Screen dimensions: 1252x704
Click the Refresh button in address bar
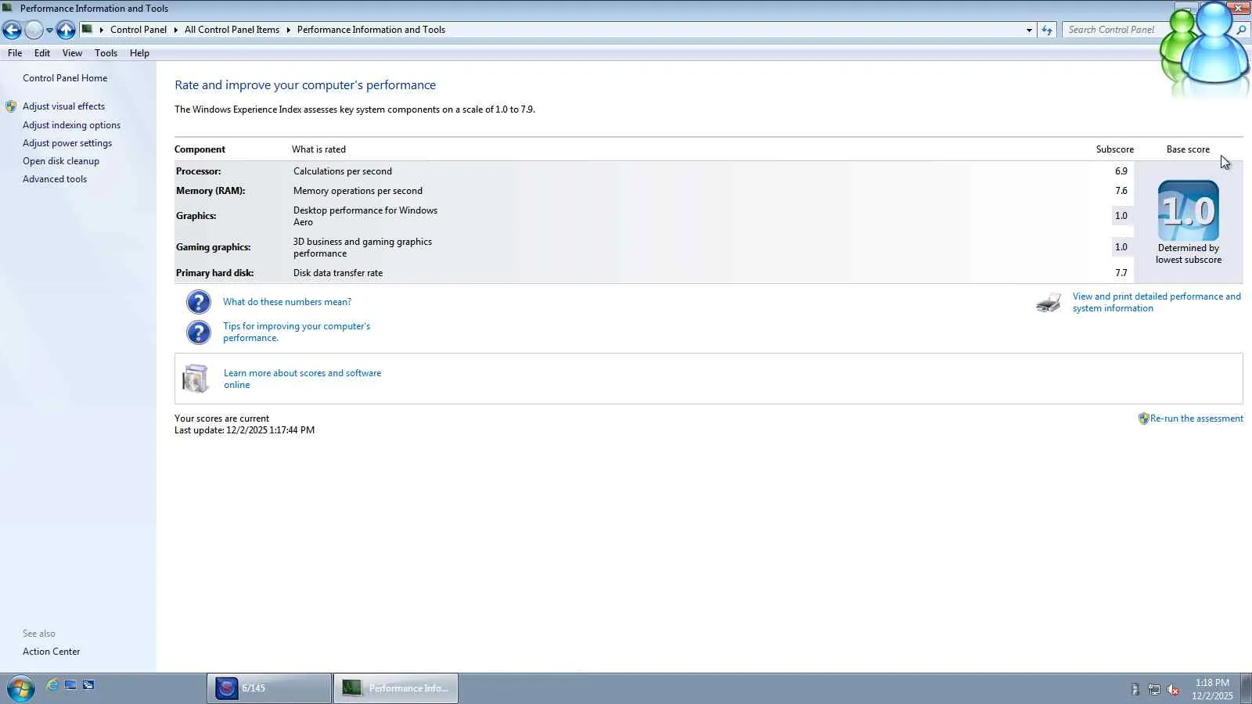tap(1047, 30)
